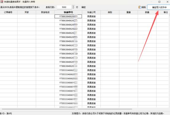The image size is (170, 115).
Task: Select the 订单编号 column header
Action: pos(8,12)
